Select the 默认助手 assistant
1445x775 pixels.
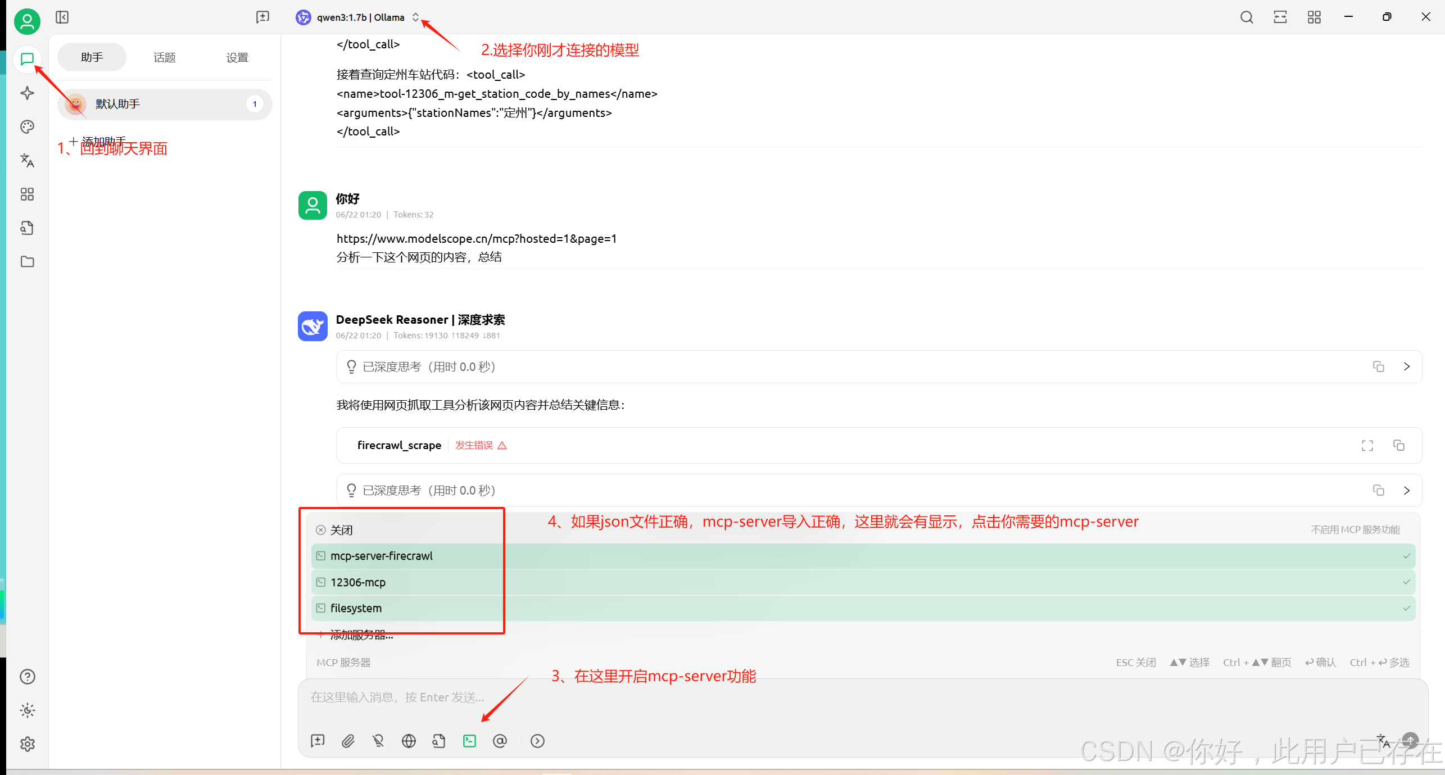point(165,104)
